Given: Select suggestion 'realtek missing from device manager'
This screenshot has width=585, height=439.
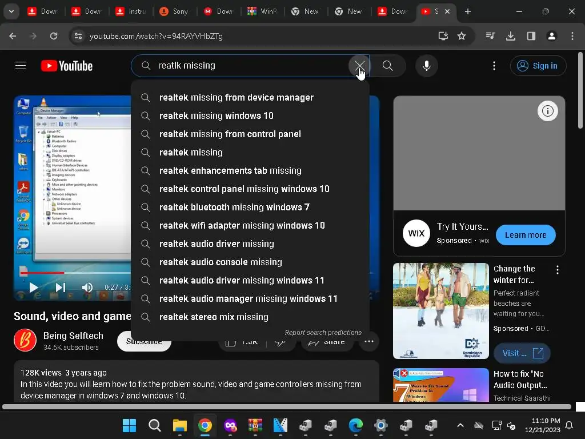Looking at the screenshot, I should 250,97.
